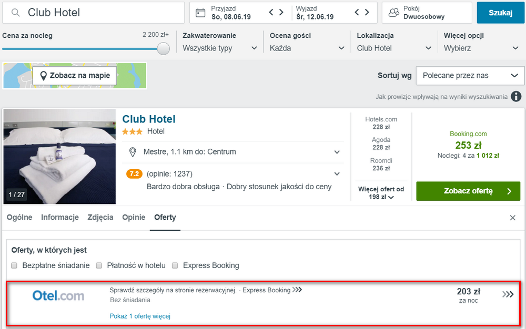The width and height of the screenshot is (526, 329).
Task: Click the Pokój Dwuosobowy room selector
Action: [427, 13]
